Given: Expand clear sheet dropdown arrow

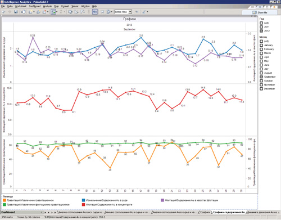Looking at the screenshot, I should coord(48,12).
